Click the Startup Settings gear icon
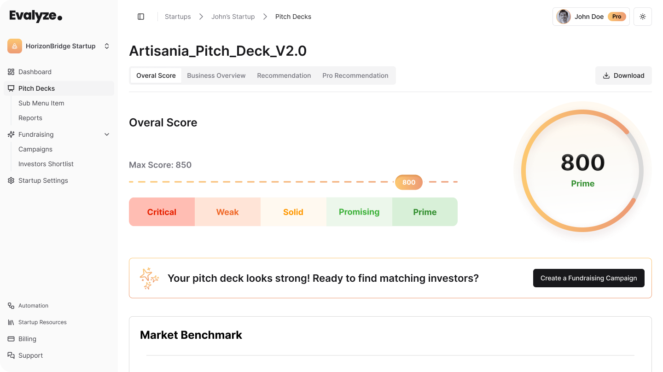This screenshot has height=372, width=663. 11,180
